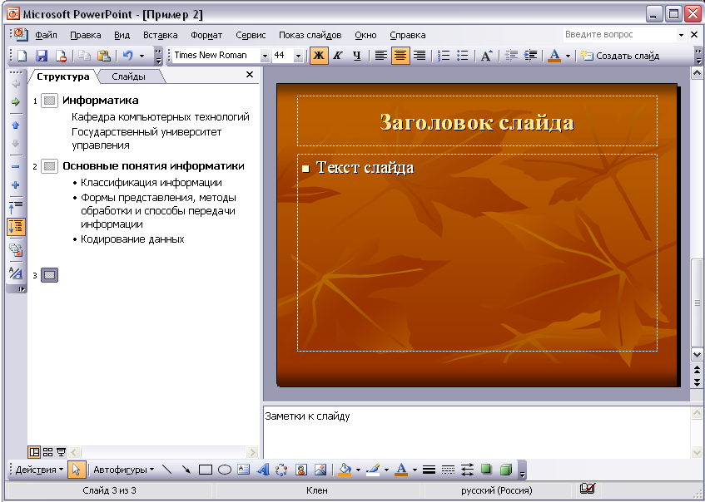Viewport: 705px width, 502px height.
Task: Select the Oval drawing tool
Action: click(x=225, y=470)
